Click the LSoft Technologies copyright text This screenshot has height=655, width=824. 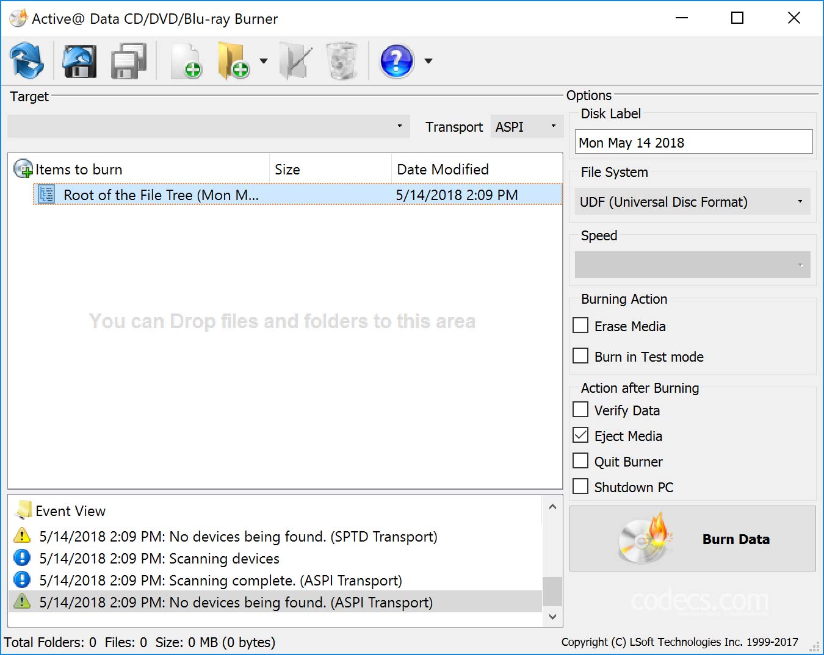(679, 642)
